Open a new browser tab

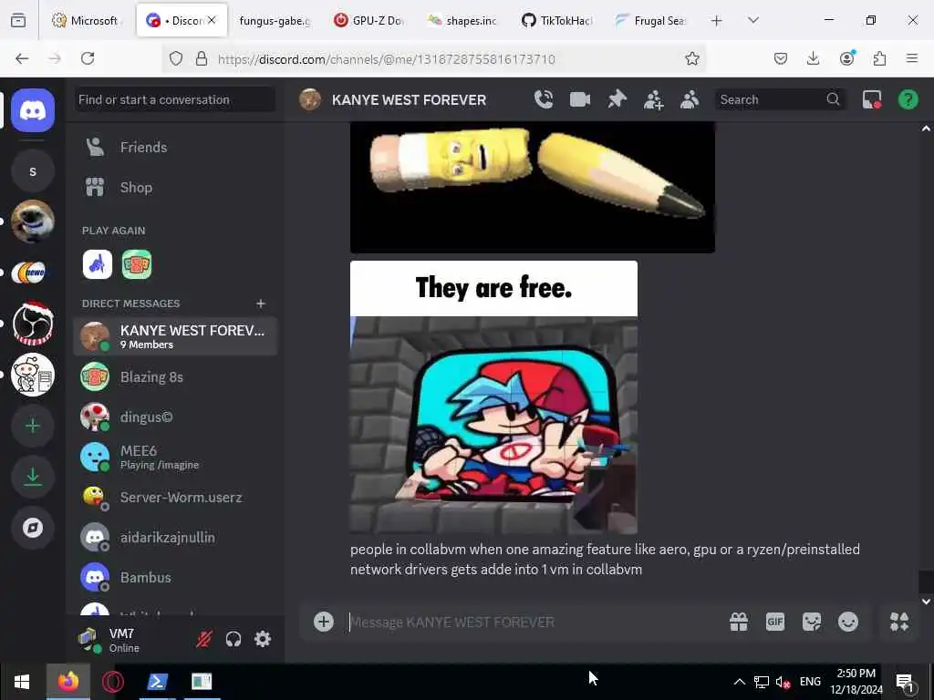tap(717, 21)
